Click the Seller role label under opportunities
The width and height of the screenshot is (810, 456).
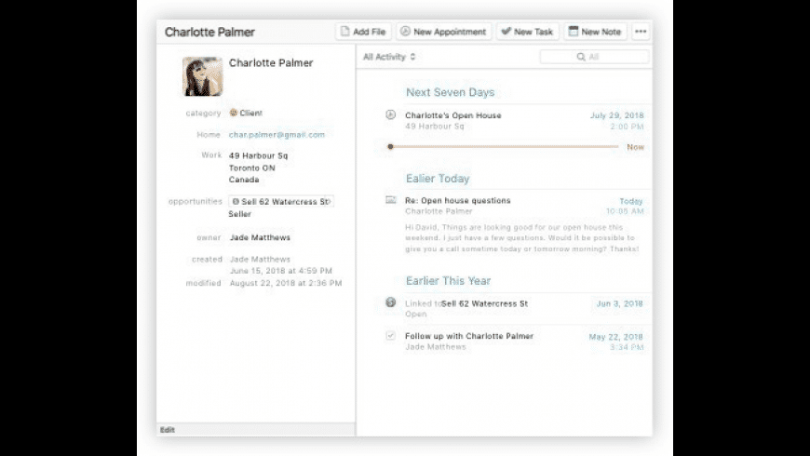coord(239,214)
